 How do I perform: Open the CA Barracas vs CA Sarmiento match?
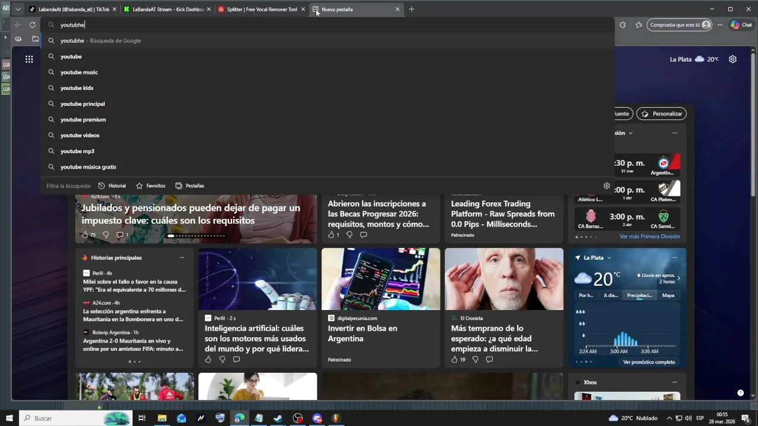627,220
